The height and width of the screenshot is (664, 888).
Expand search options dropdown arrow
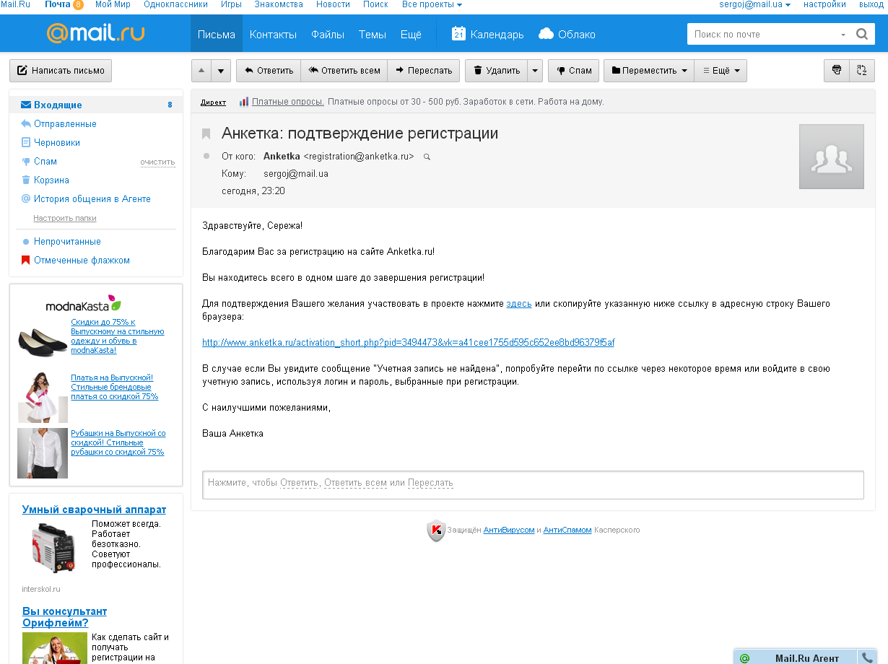[x=843, y=35]
